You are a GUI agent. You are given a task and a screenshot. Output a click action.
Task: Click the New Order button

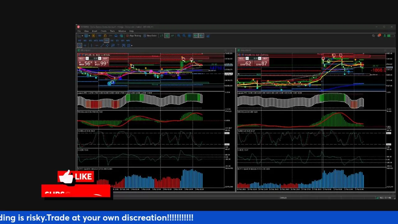pos(150,35)
